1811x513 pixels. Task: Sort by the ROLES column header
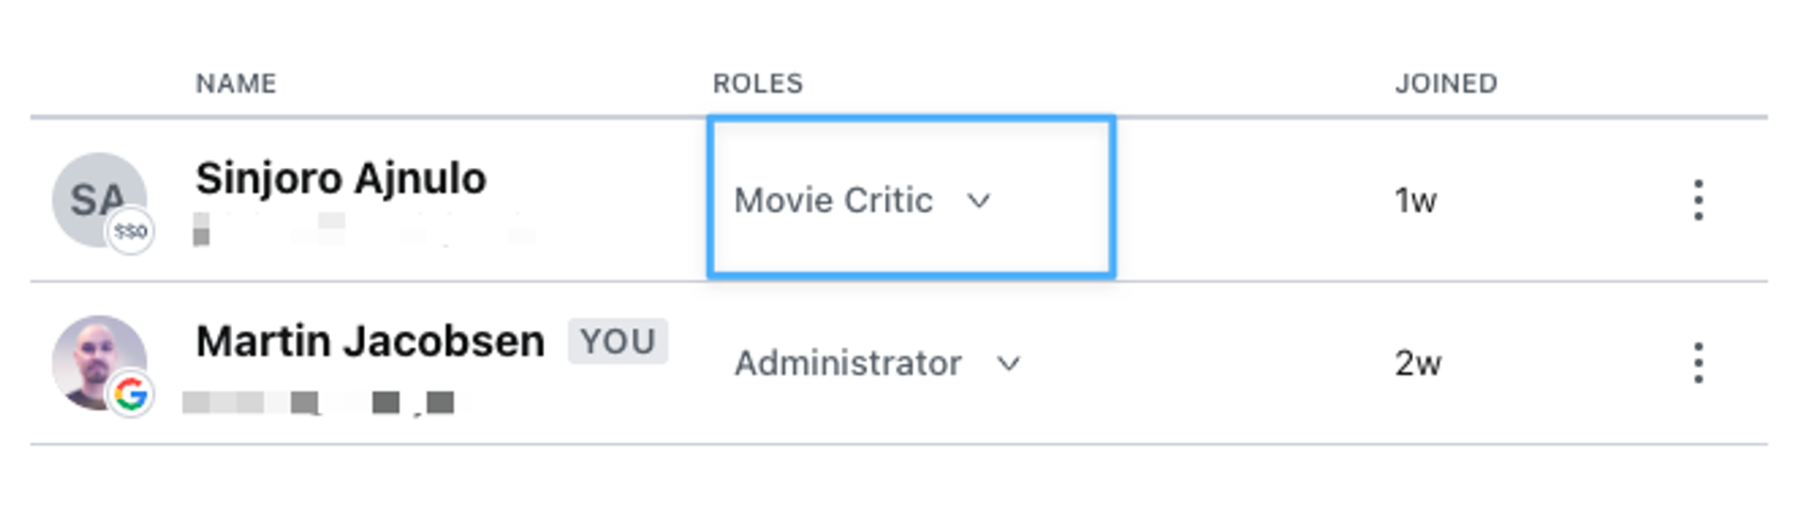point(757,84)
